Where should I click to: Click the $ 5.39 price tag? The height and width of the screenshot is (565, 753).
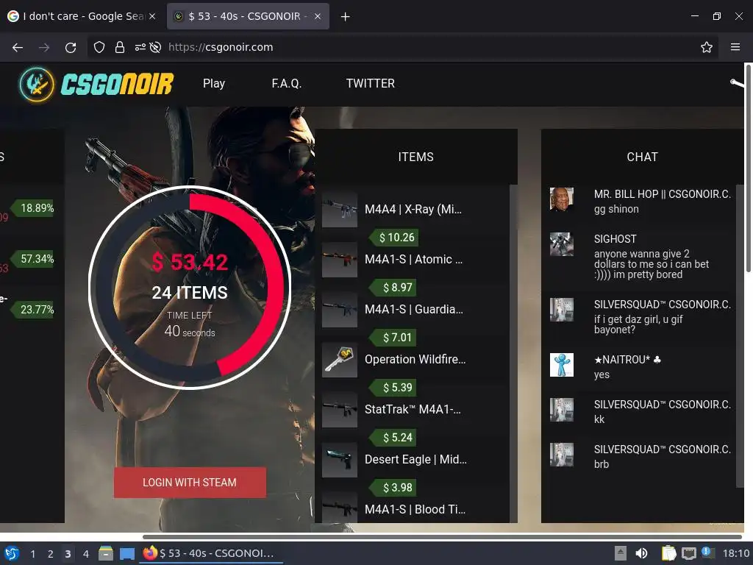[x=393, y=387]
